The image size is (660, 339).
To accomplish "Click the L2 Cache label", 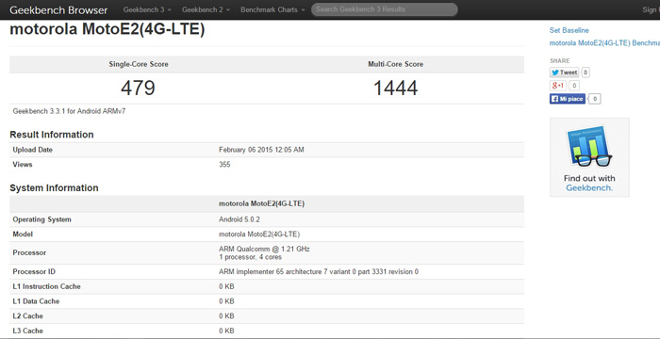I will click(x=27, y=315).
